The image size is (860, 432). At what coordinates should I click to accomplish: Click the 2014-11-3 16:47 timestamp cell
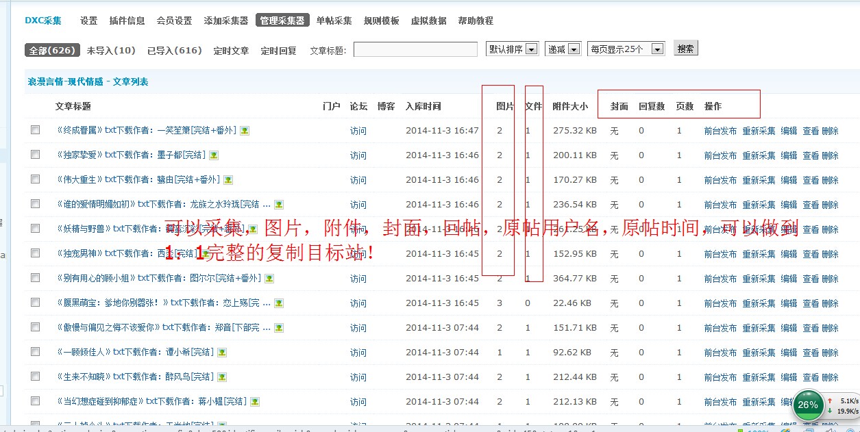pos(442,131)
